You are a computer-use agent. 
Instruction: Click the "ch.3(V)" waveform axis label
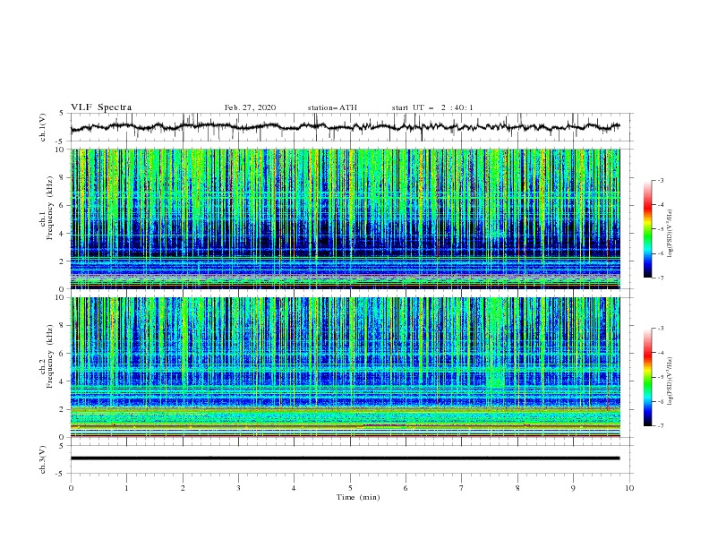(x=43, y=459)
